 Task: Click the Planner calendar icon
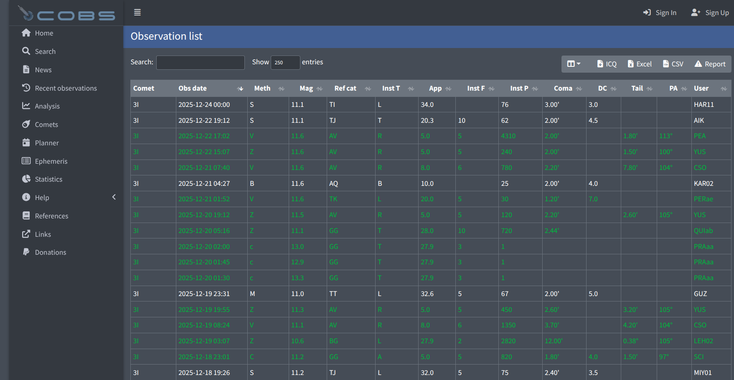26,142
